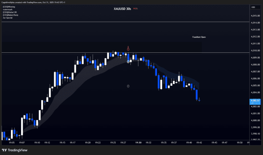The image size is (263, 155).
Task: Click the 4,008.00 price axis label
Action: tap(255, 65)
